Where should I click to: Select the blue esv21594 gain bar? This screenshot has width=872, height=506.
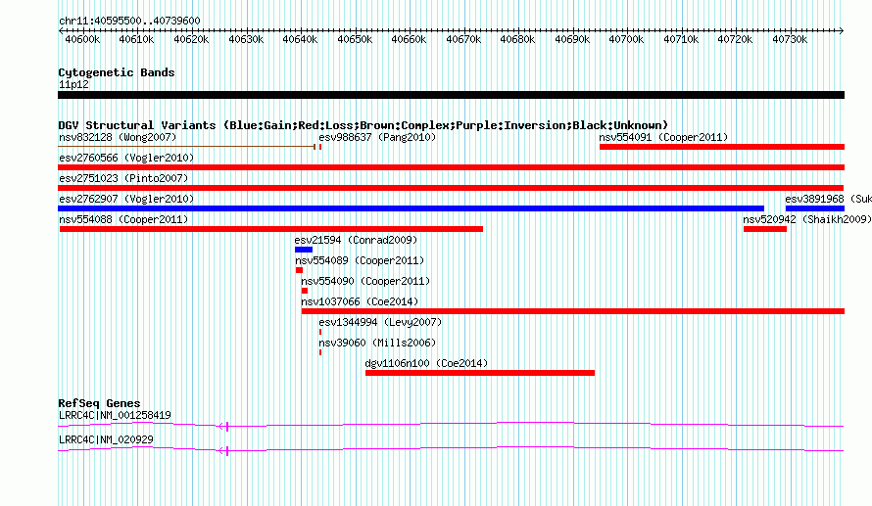pos(304,250)
